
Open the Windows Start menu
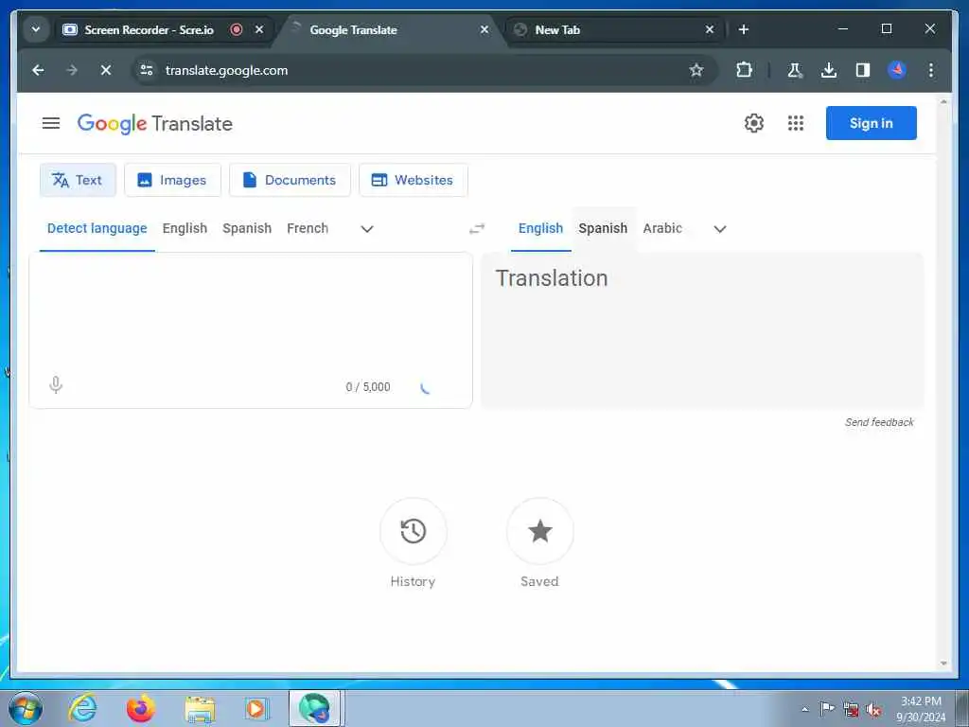(x=26, y=708)
